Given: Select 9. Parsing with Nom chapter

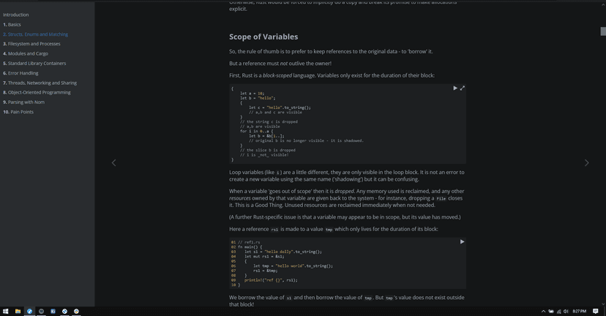Looking at the screenshot, I should coord(23,102).
